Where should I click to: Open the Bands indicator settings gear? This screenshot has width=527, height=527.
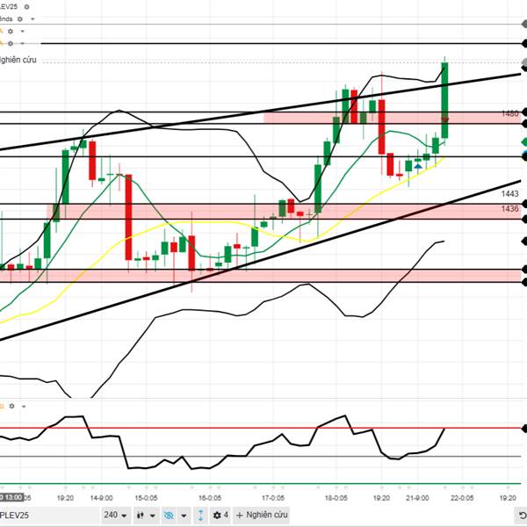20,19
